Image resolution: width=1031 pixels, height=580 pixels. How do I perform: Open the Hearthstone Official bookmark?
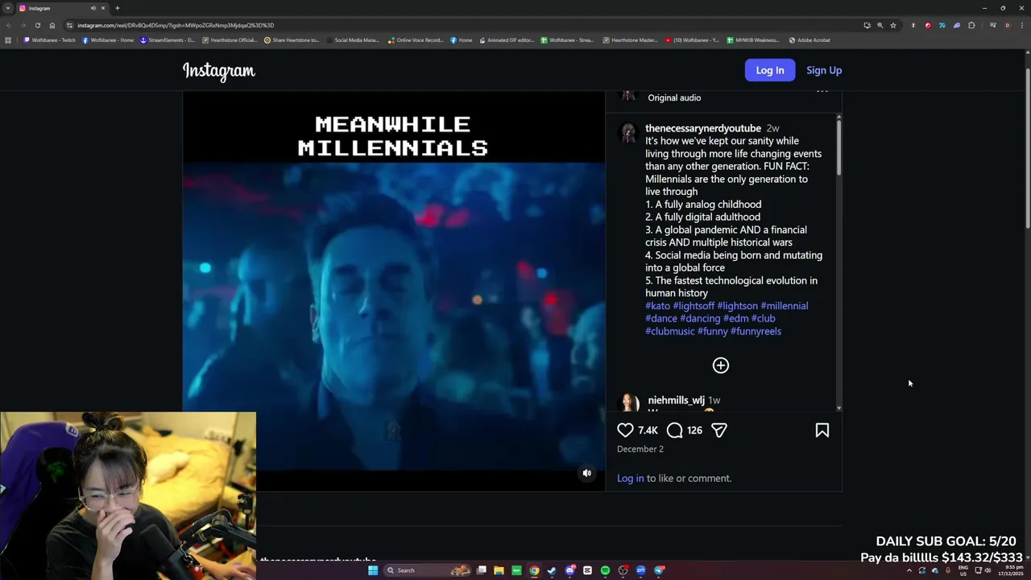pos(230,40)
